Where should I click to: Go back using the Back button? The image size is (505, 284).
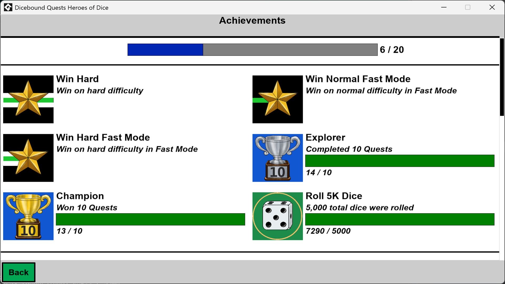point(19,272)
